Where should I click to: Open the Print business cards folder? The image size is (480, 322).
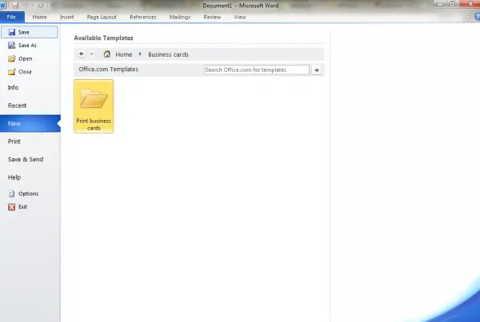tap(94, 106)
